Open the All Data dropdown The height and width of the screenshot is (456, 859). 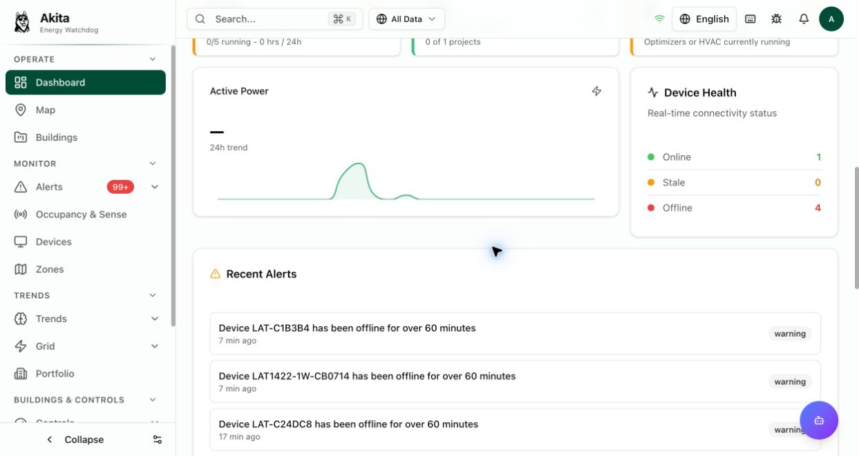click(406, 19)
